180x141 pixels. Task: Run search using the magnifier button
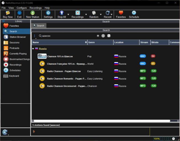pos(109,36)
